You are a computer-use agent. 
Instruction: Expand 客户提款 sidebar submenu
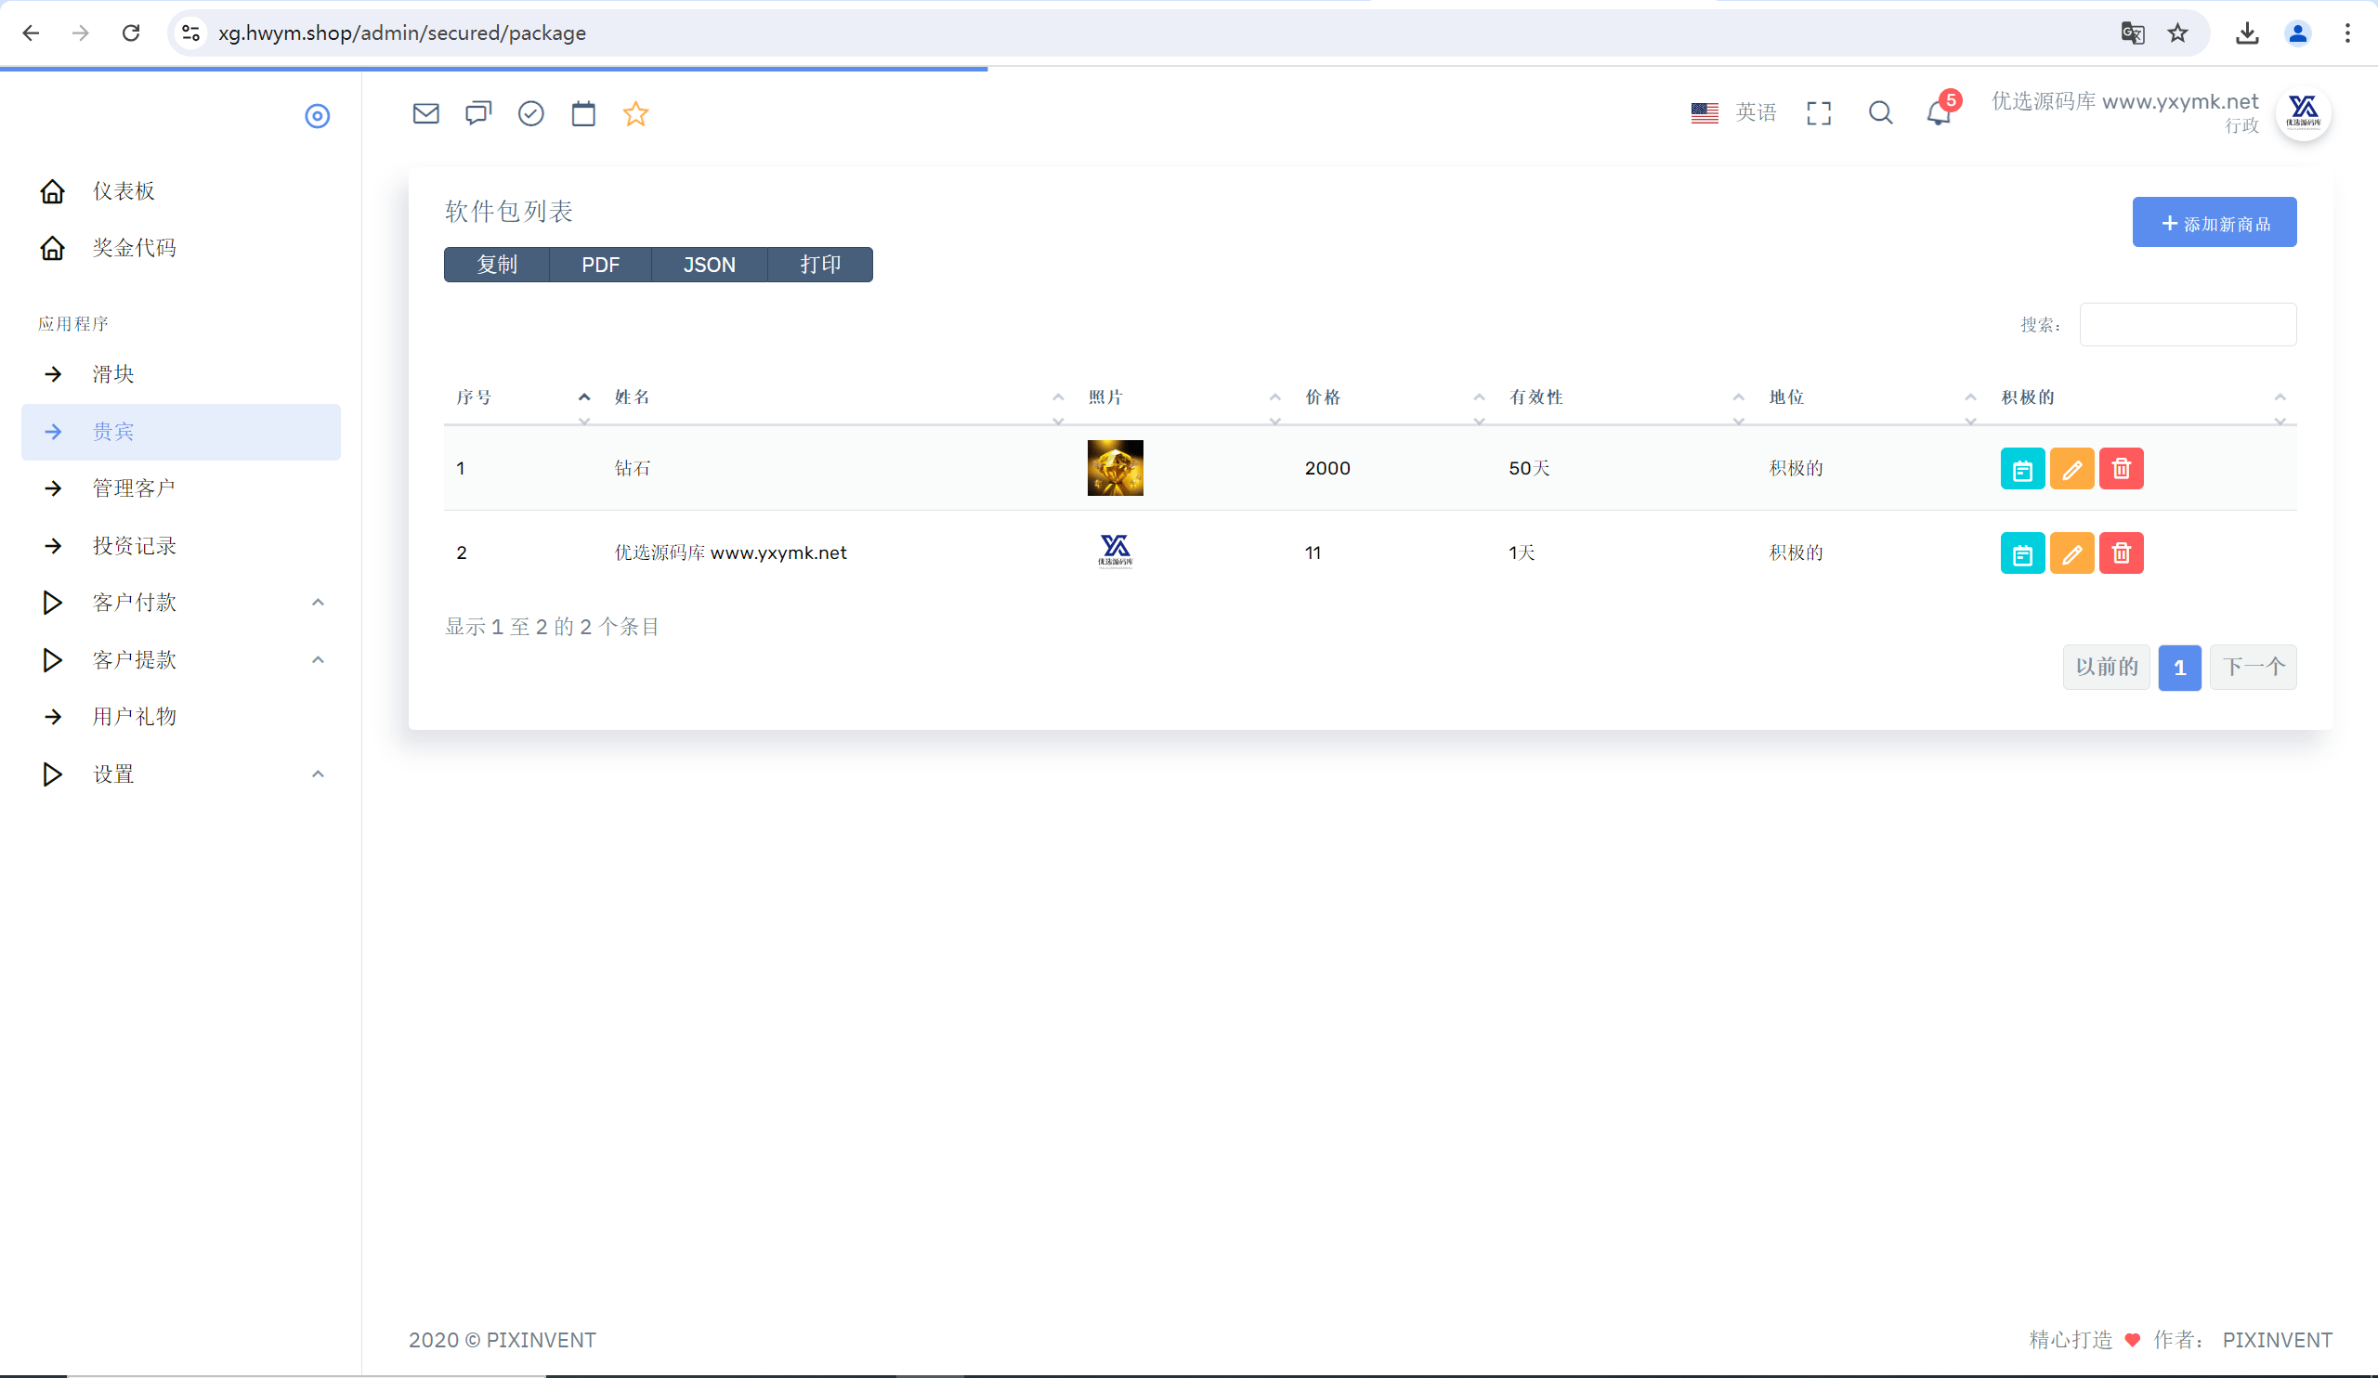click(180, 660)
